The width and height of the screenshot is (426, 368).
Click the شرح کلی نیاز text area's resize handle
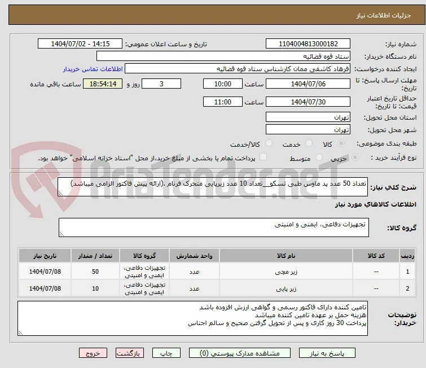[60, 193]
